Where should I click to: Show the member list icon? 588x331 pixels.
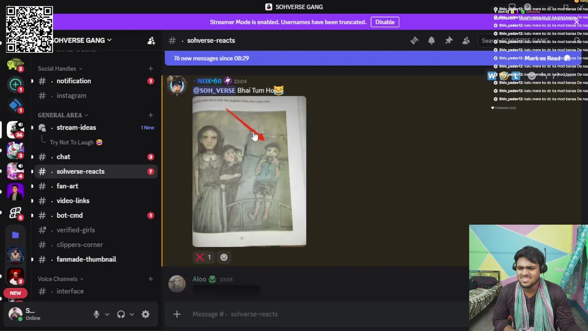click(466, 40)
